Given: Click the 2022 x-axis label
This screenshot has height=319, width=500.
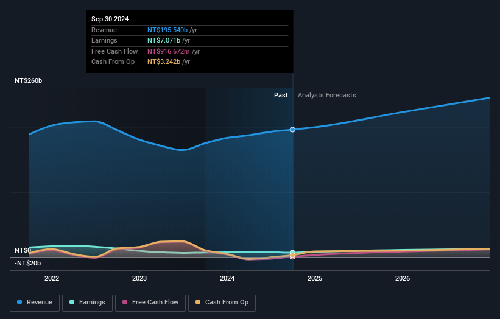Looking at the screenshot, I should click(52, 279).
